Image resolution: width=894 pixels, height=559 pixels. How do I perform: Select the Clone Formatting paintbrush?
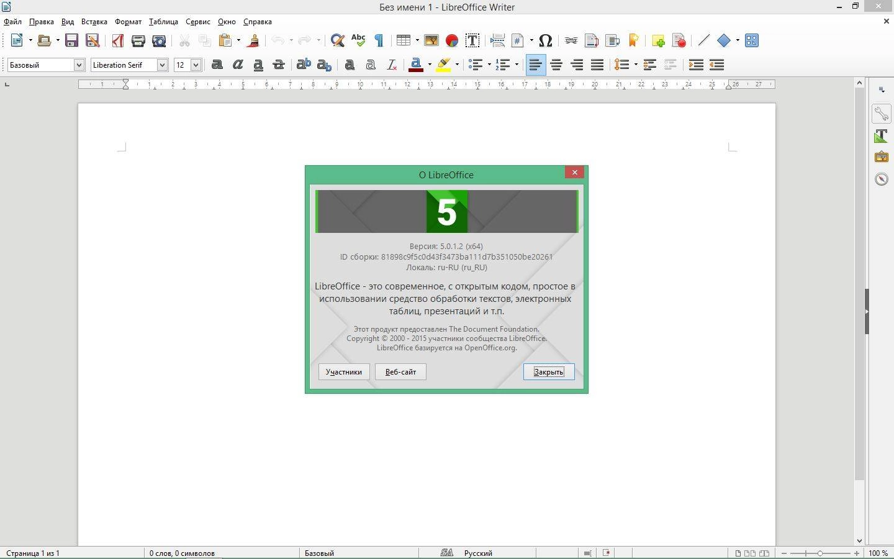[253, 41]
